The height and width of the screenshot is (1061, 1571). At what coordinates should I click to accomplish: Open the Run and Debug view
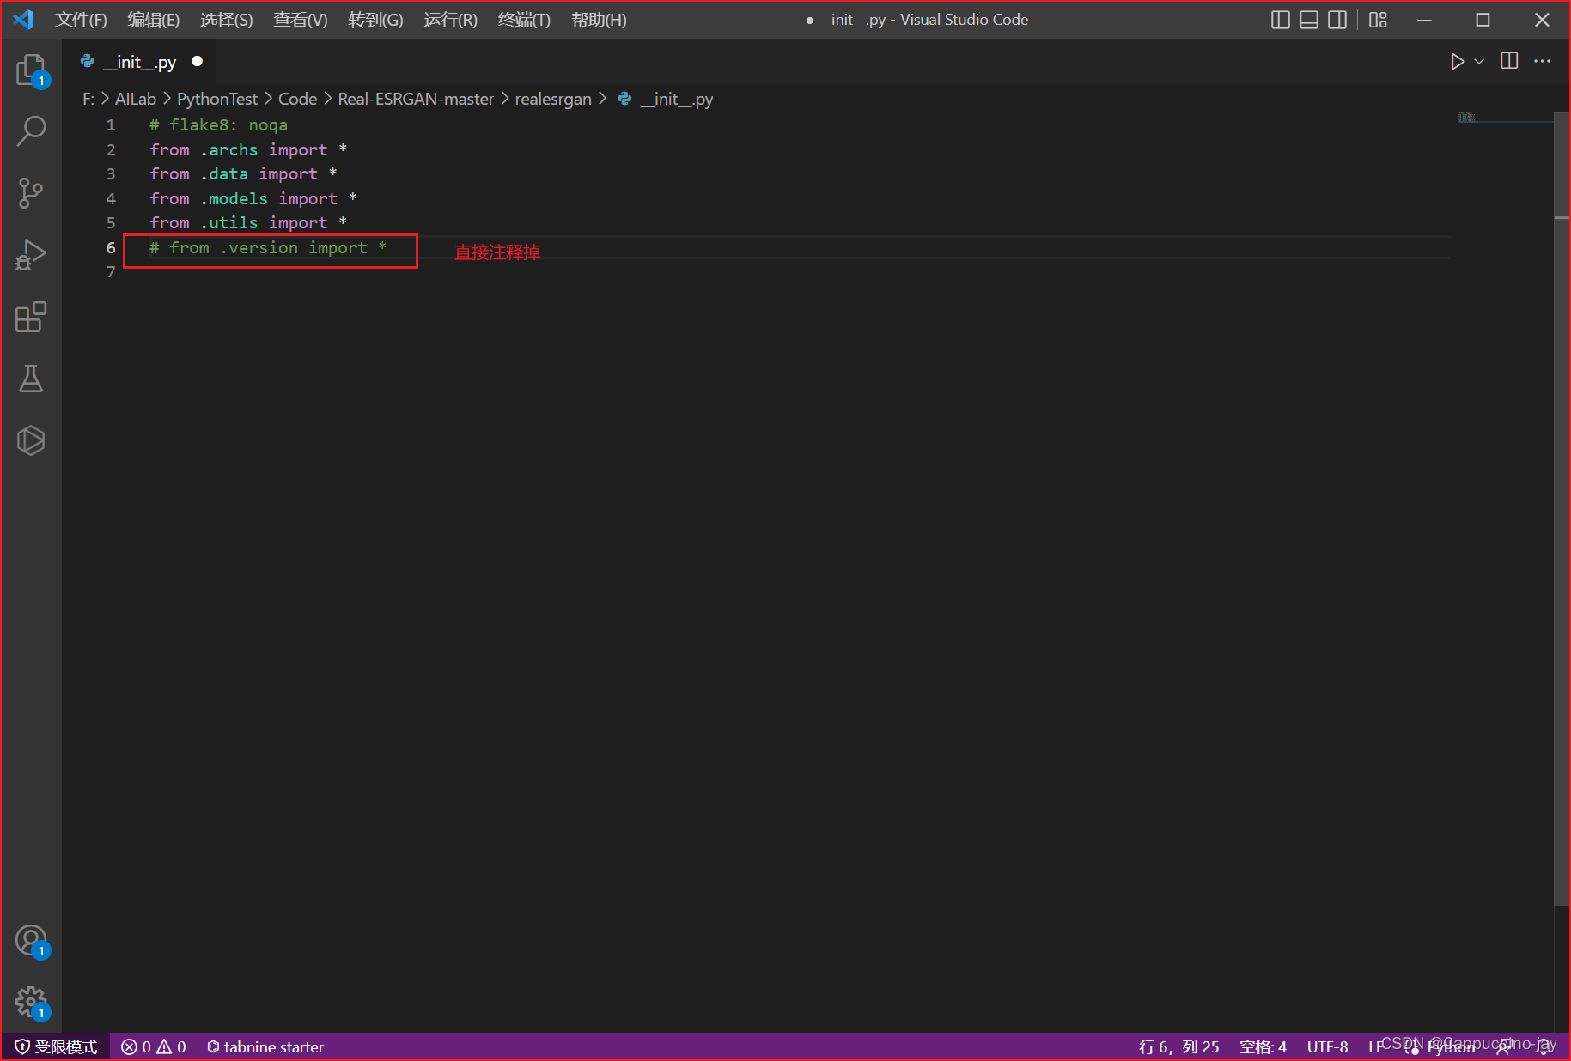[31, 255]
